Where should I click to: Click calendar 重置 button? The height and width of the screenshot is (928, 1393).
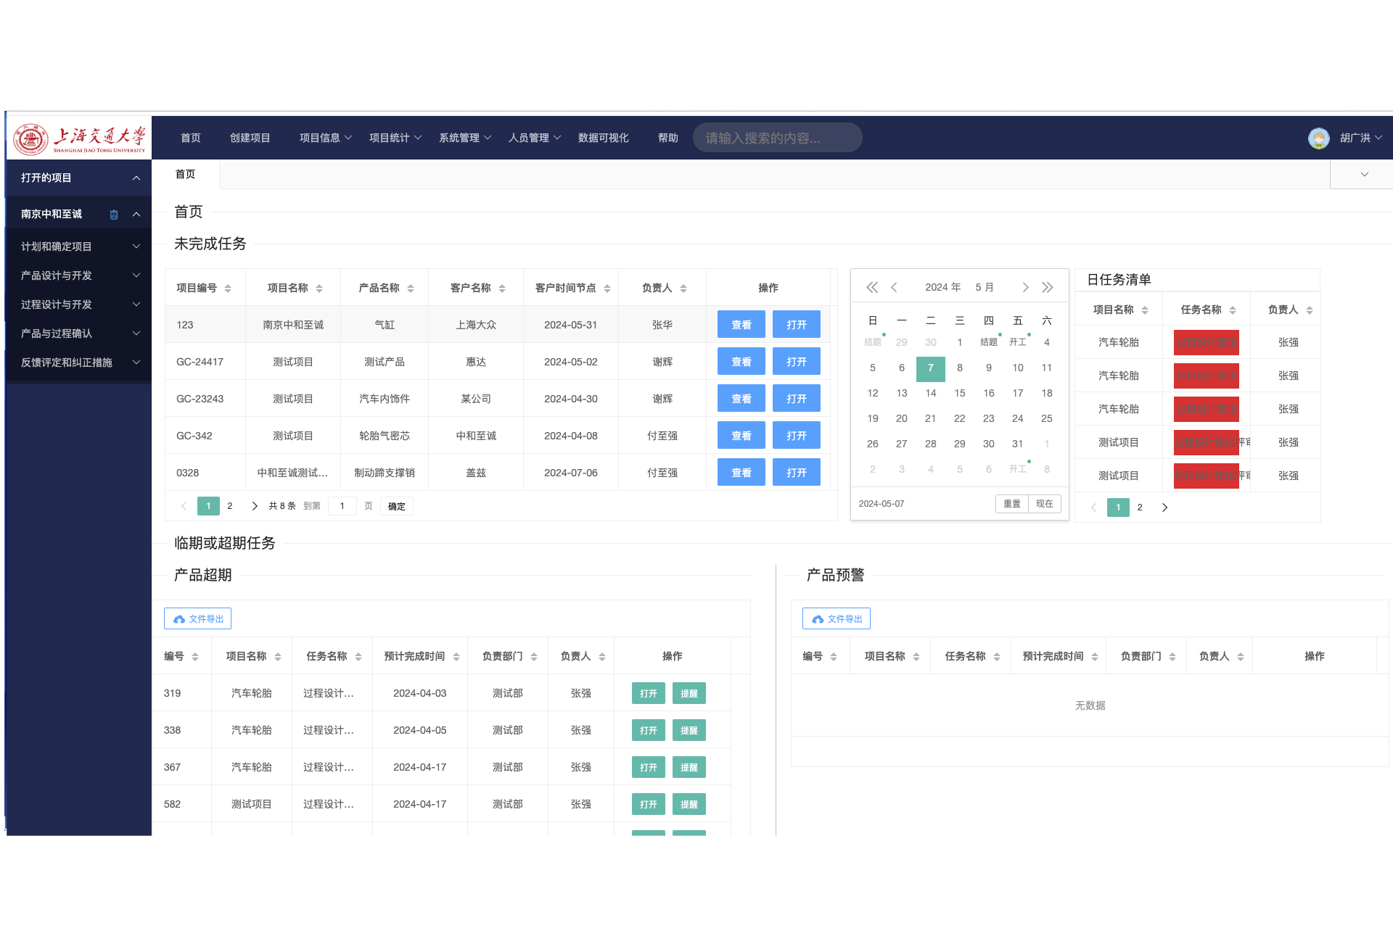[x=1012, y=504]
